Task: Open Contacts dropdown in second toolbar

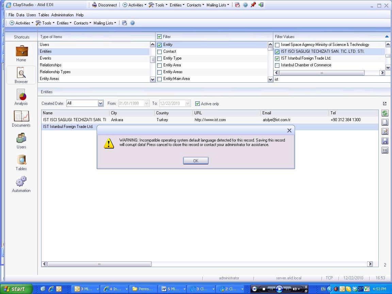Action: point(82,23)
